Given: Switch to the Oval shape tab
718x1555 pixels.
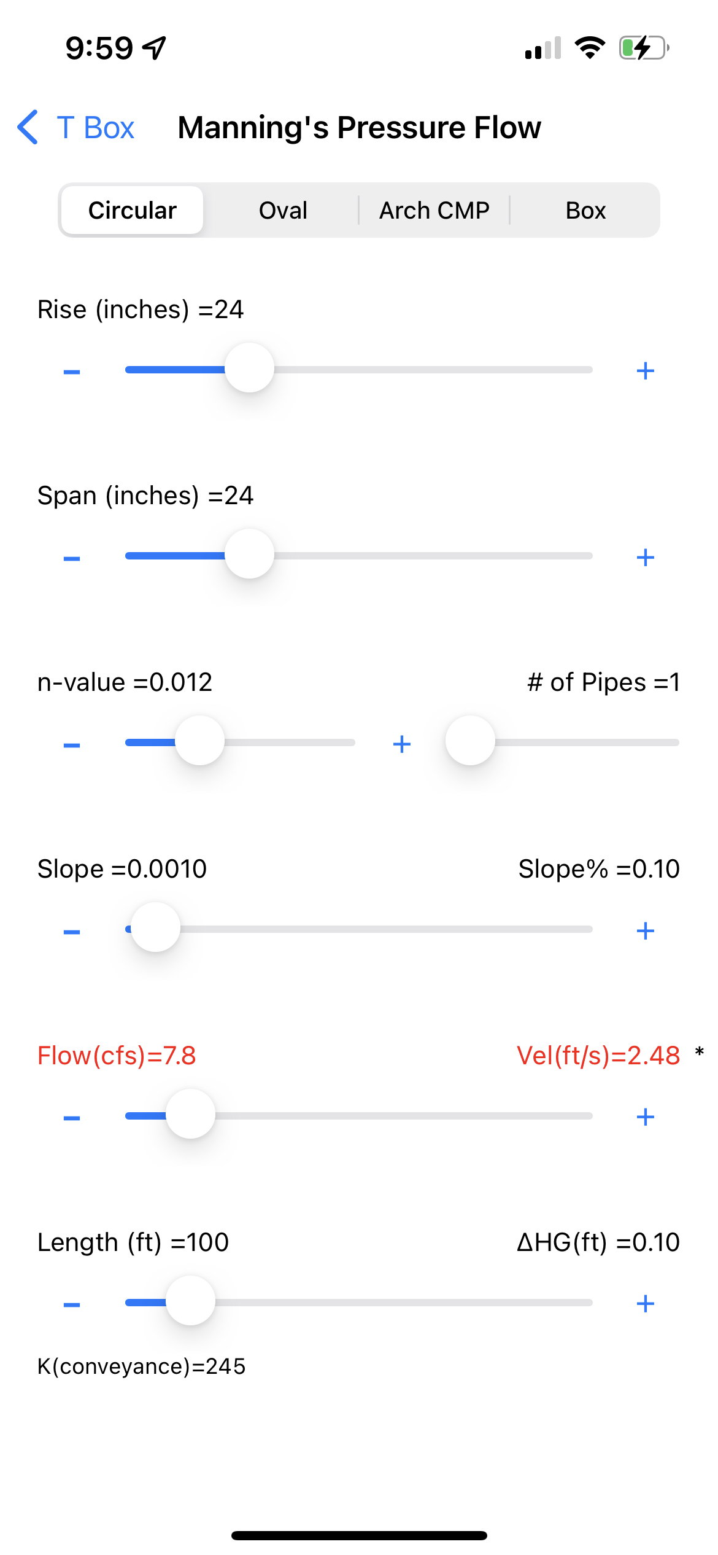Looking at the screenshot, I should point(283,211).
